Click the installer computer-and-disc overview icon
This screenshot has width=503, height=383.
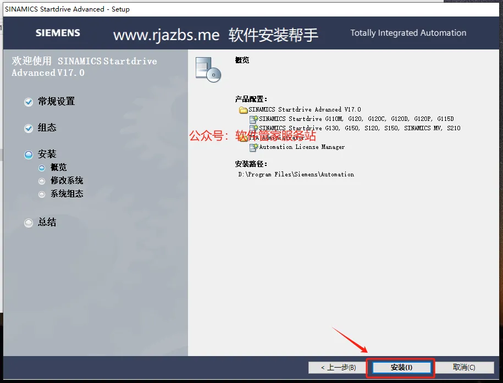pos(208,70)
